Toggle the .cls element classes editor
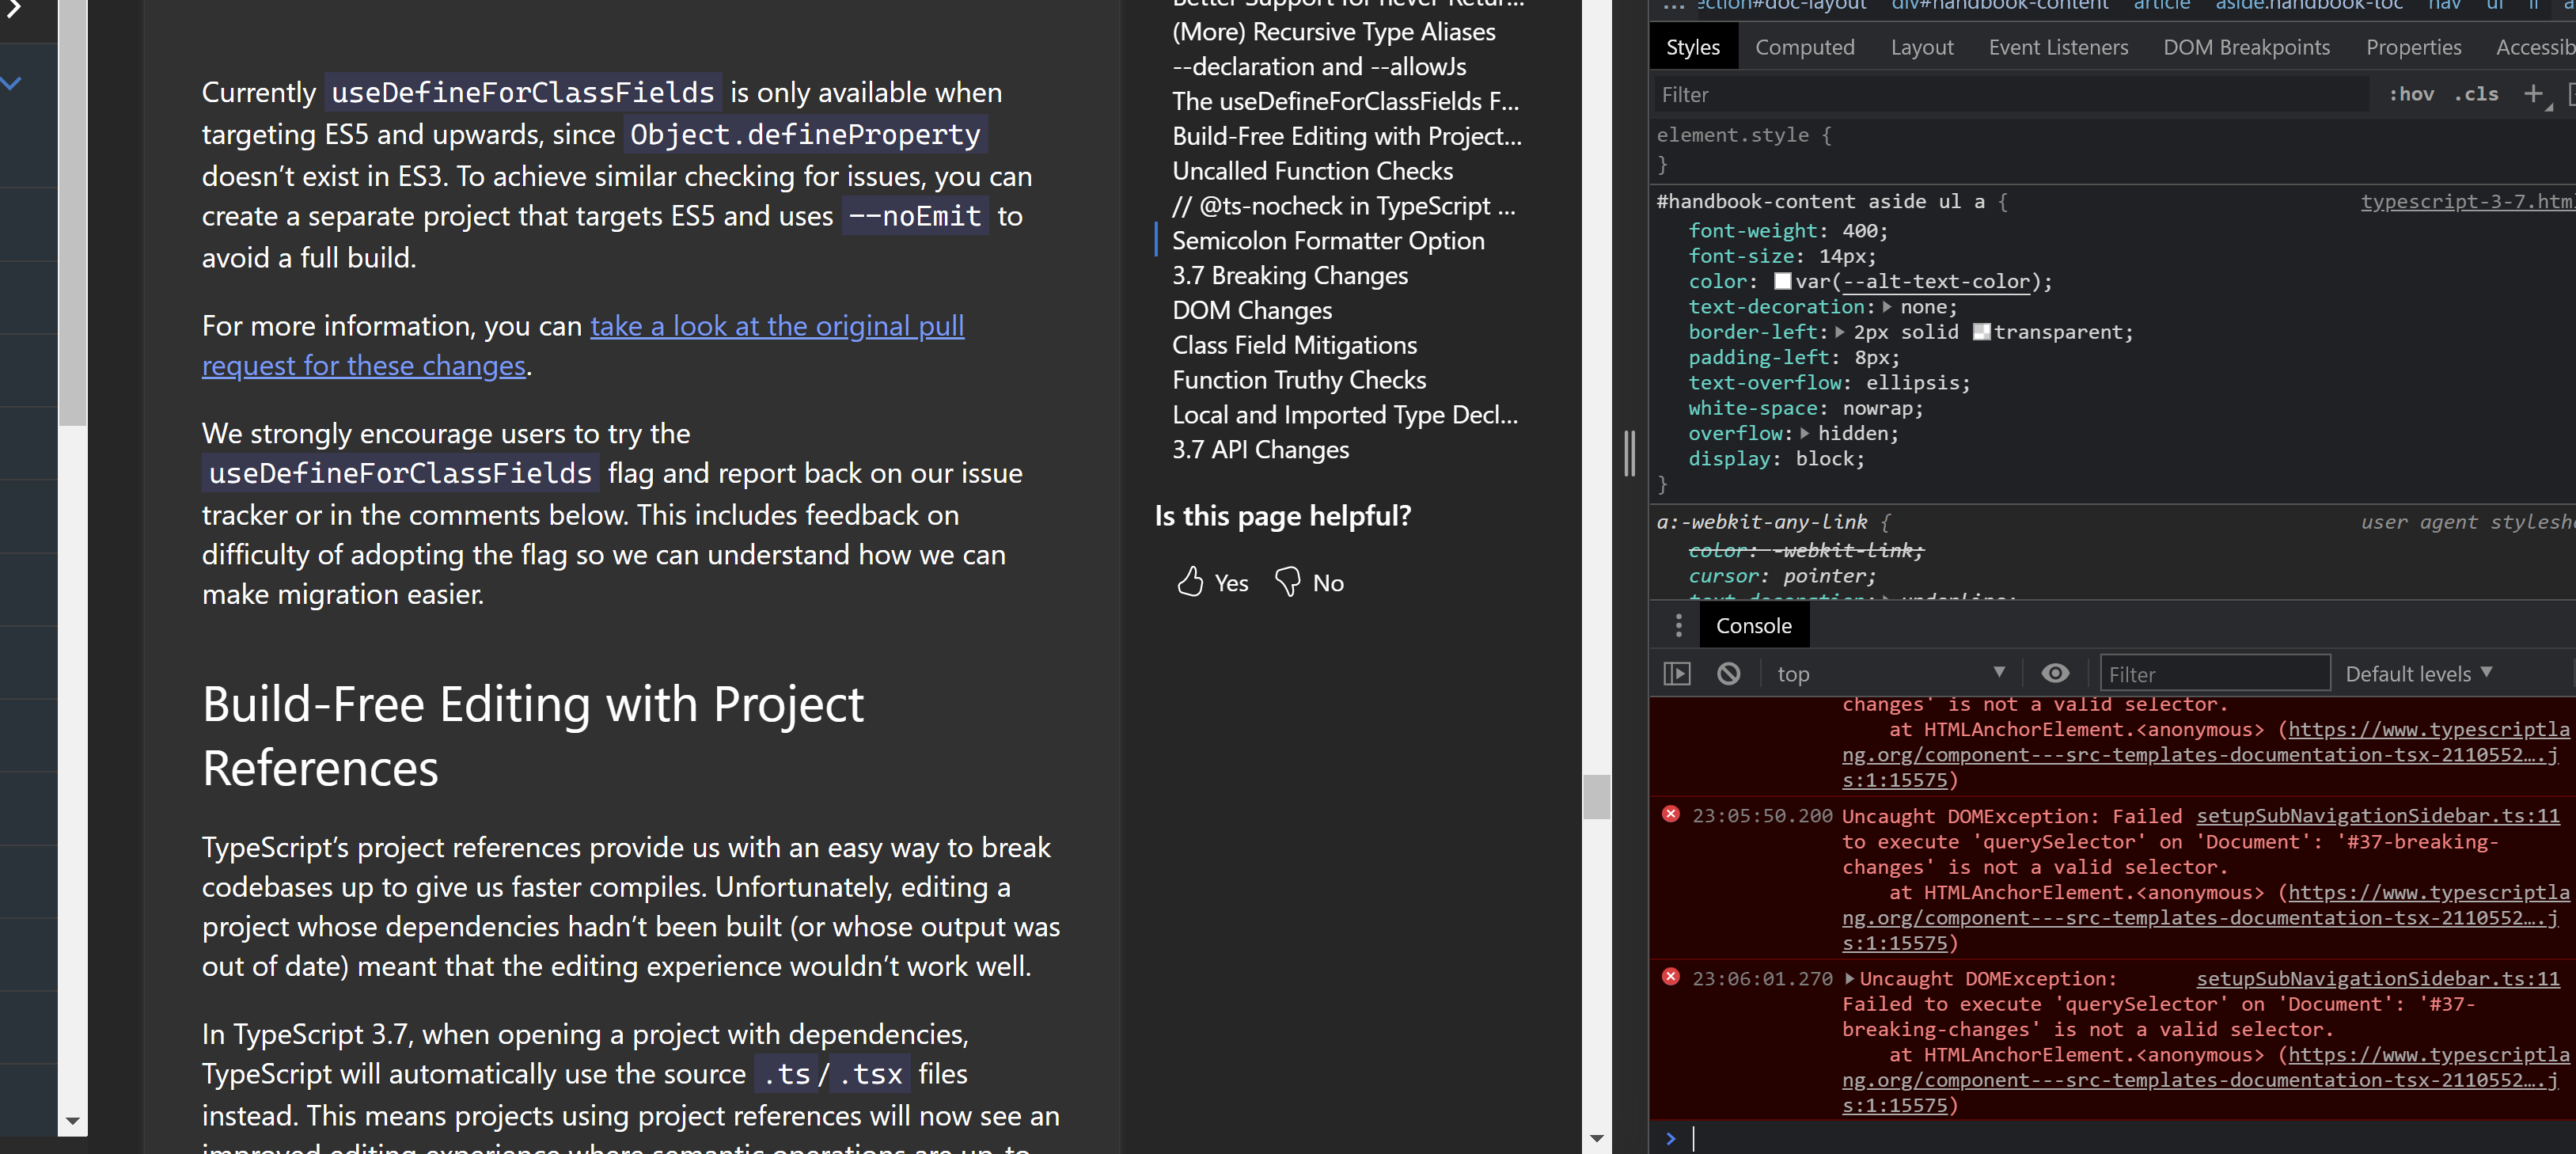The width and height of the screenshot is (2576, 1154). 2478,93
